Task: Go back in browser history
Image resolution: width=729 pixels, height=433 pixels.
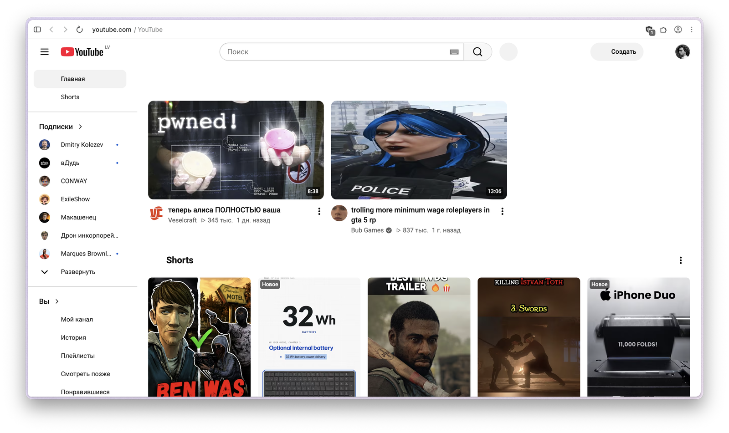Action: click(51, 30)
